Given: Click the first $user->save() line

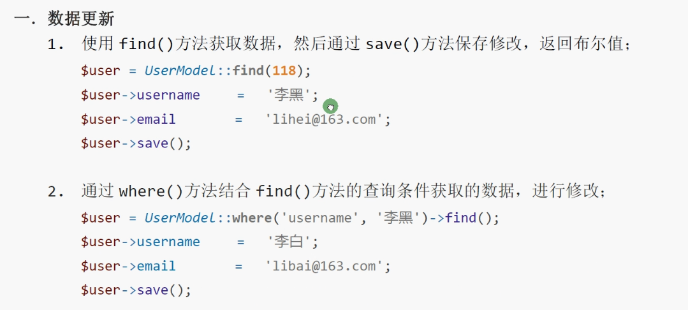Looking at the screenshot, I should (x=136, y=143).
